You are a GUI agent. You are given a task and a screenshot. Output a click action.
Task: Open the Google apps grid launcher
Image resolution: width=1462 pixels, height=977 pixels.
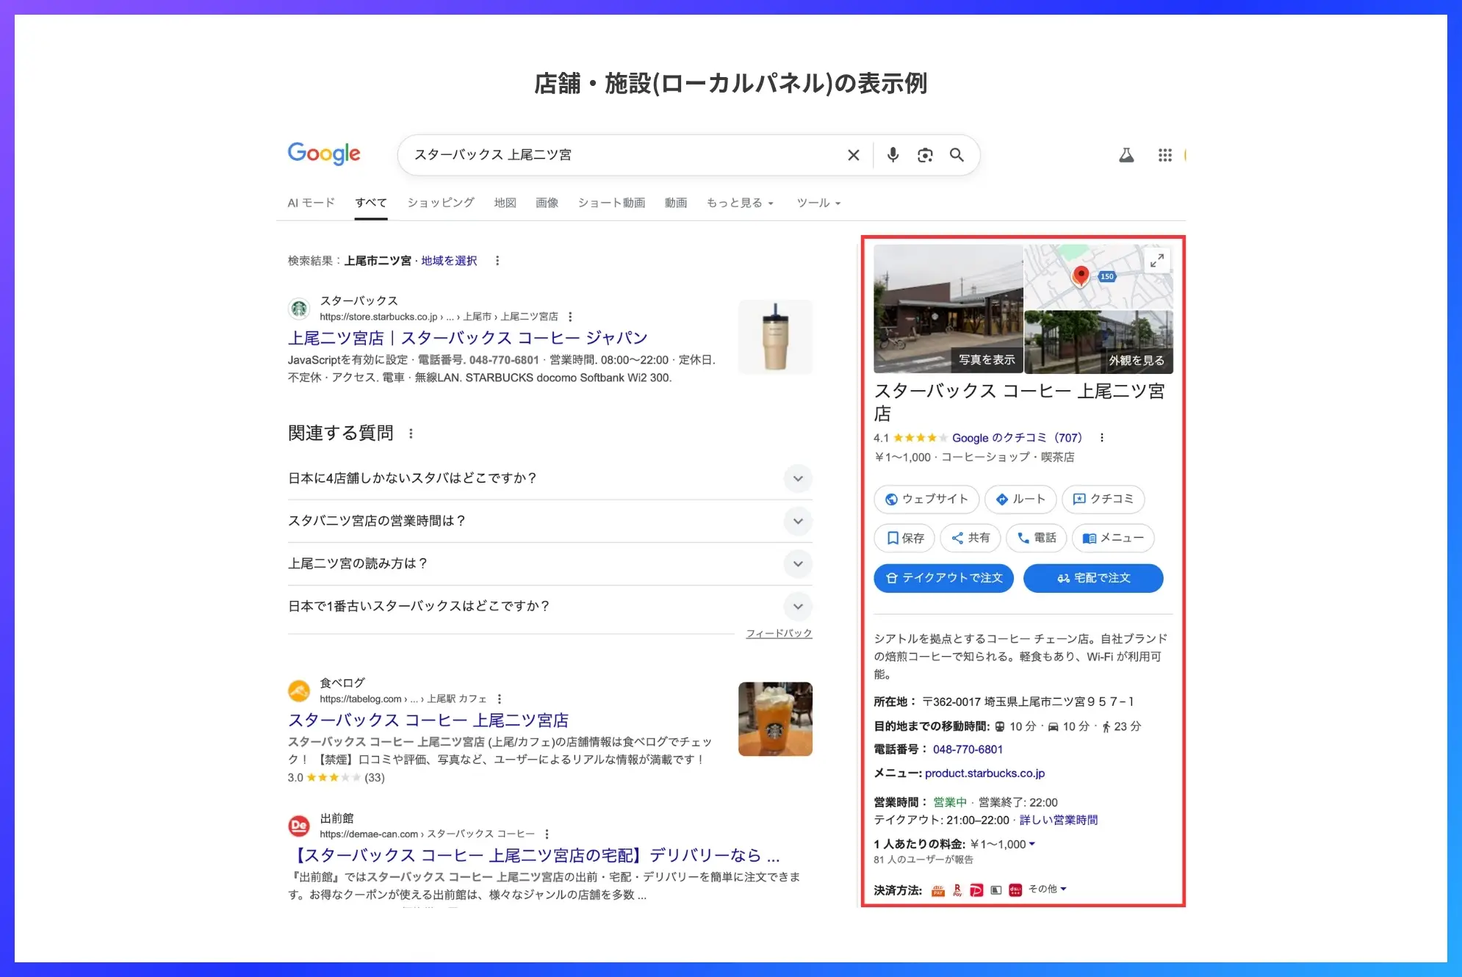(x=1165, y=155)
